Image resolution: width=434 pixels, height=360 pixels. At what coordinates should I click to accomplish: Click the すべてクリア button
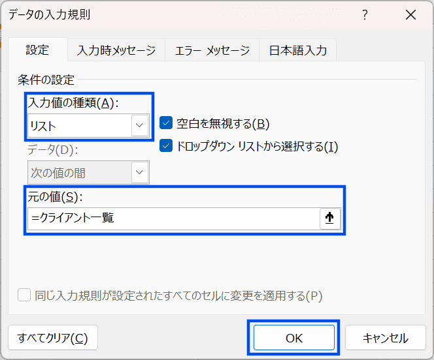pos(52,338)
